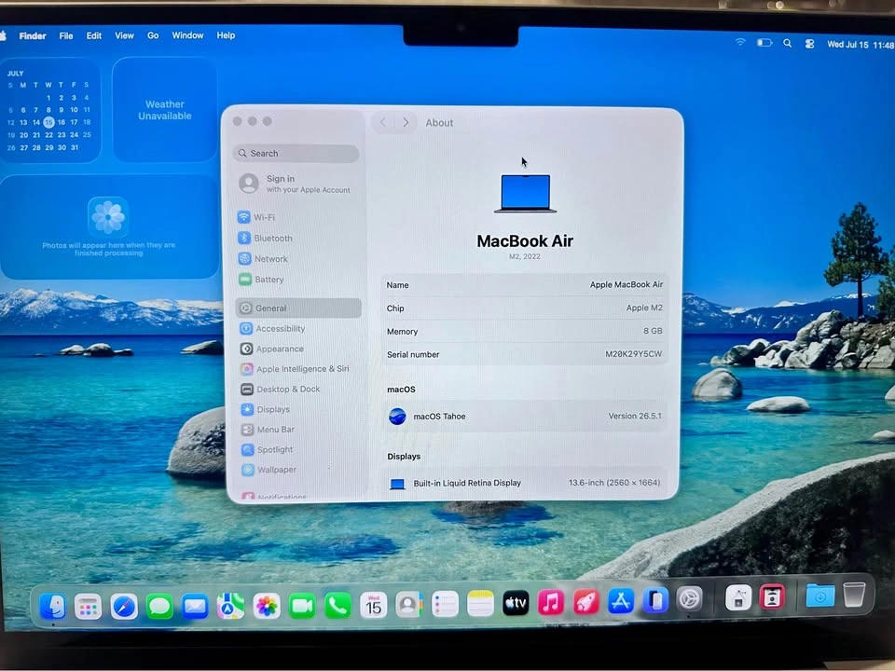Open Contacts from the Dock
This screenshot has height=671, width=895.
click(408, 604)
